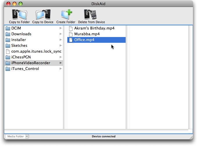Click the iPhoneVideoRecorder disclosure arrow
Viewport: 197px width, 146px height.
61,63
